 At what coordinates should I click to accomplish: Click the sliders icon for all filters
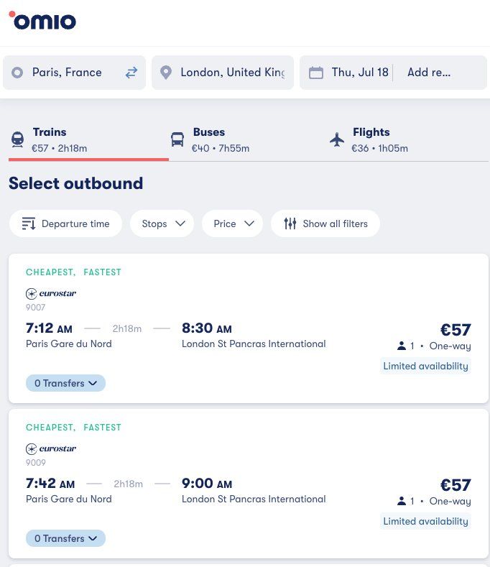(290, 223)
